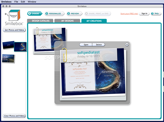The height and width of the screenshot is (122, 164).
Task: Open the Smilebox application menu
Action: (x=6, y=2)
